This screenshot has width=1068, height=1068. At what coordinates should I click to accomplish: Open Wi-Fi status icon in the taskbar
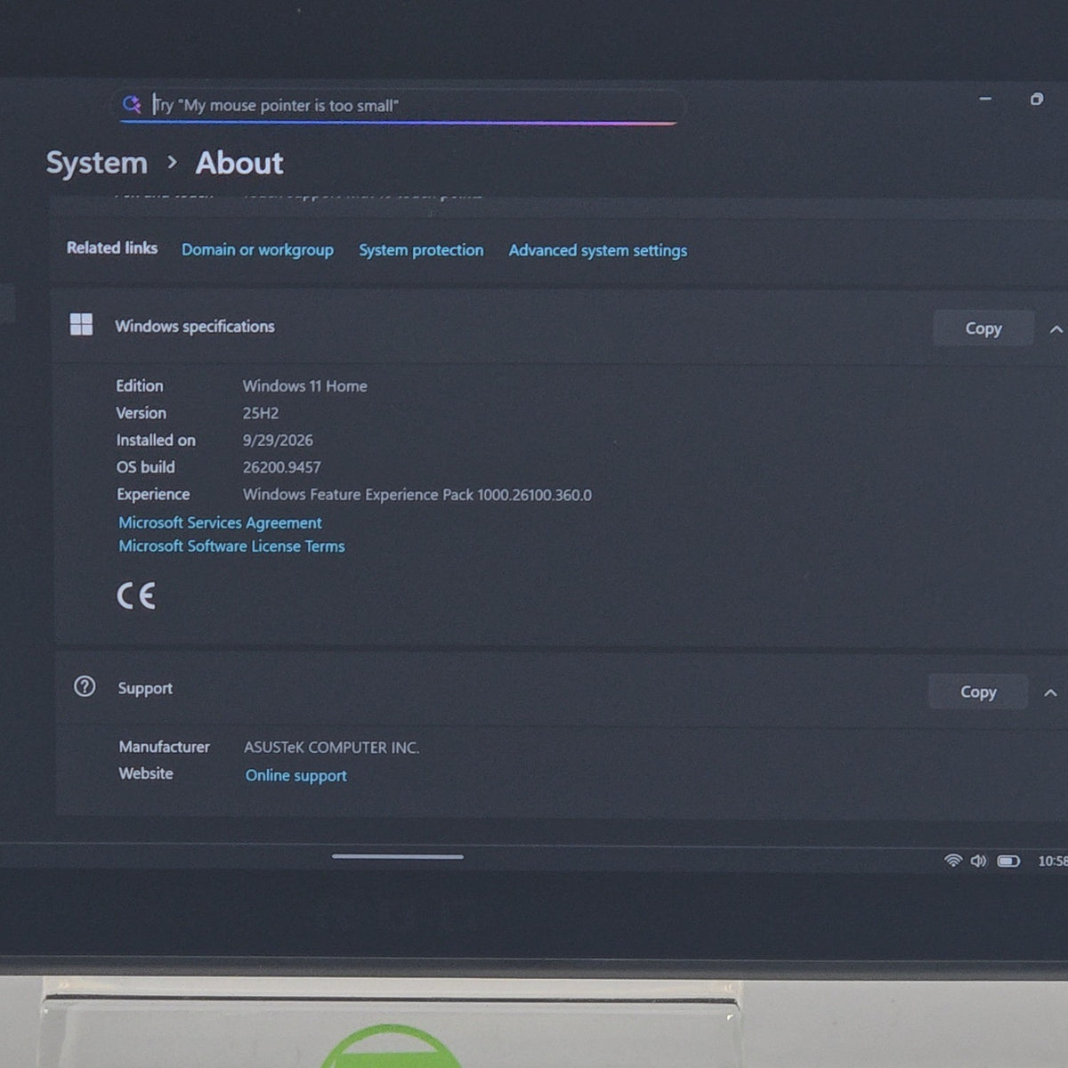[x=953, y=861]
